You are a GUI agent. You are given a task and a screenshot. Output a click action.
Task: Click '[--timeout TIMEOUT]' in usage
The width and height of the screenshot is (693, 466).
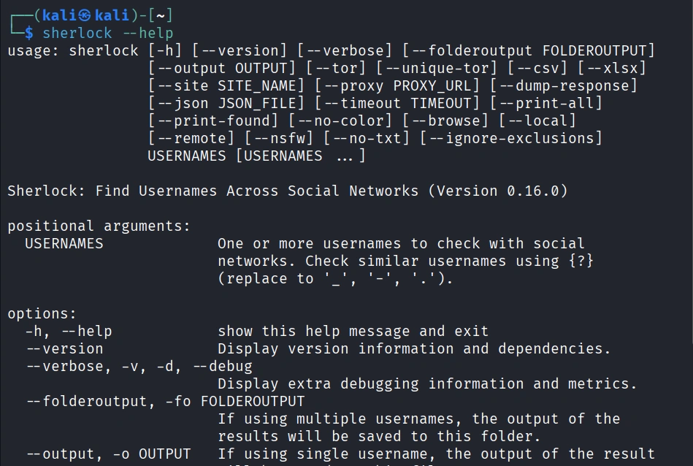point(397,104)
